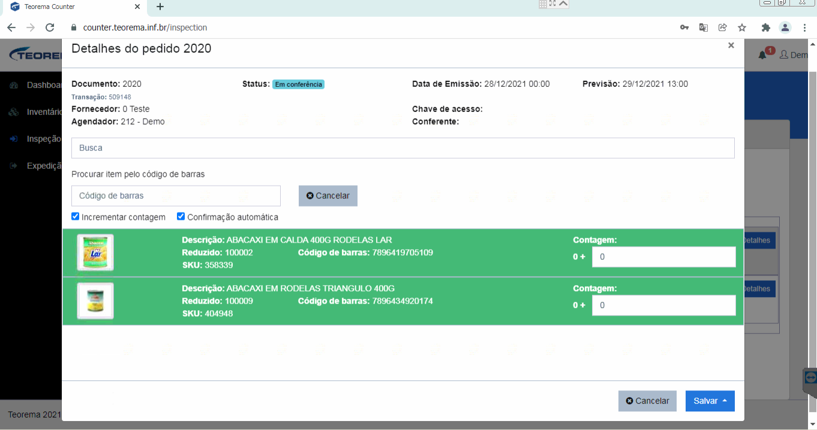Close the Teorema Counter tab
817x430 pixels.
[137, 7]
